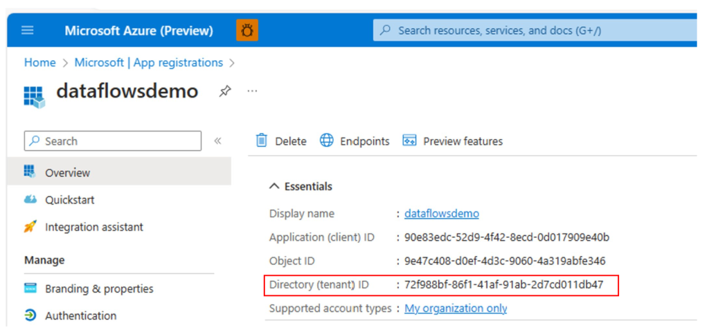Click the Object ID label
709x330 pixels.
pos(292,262)
